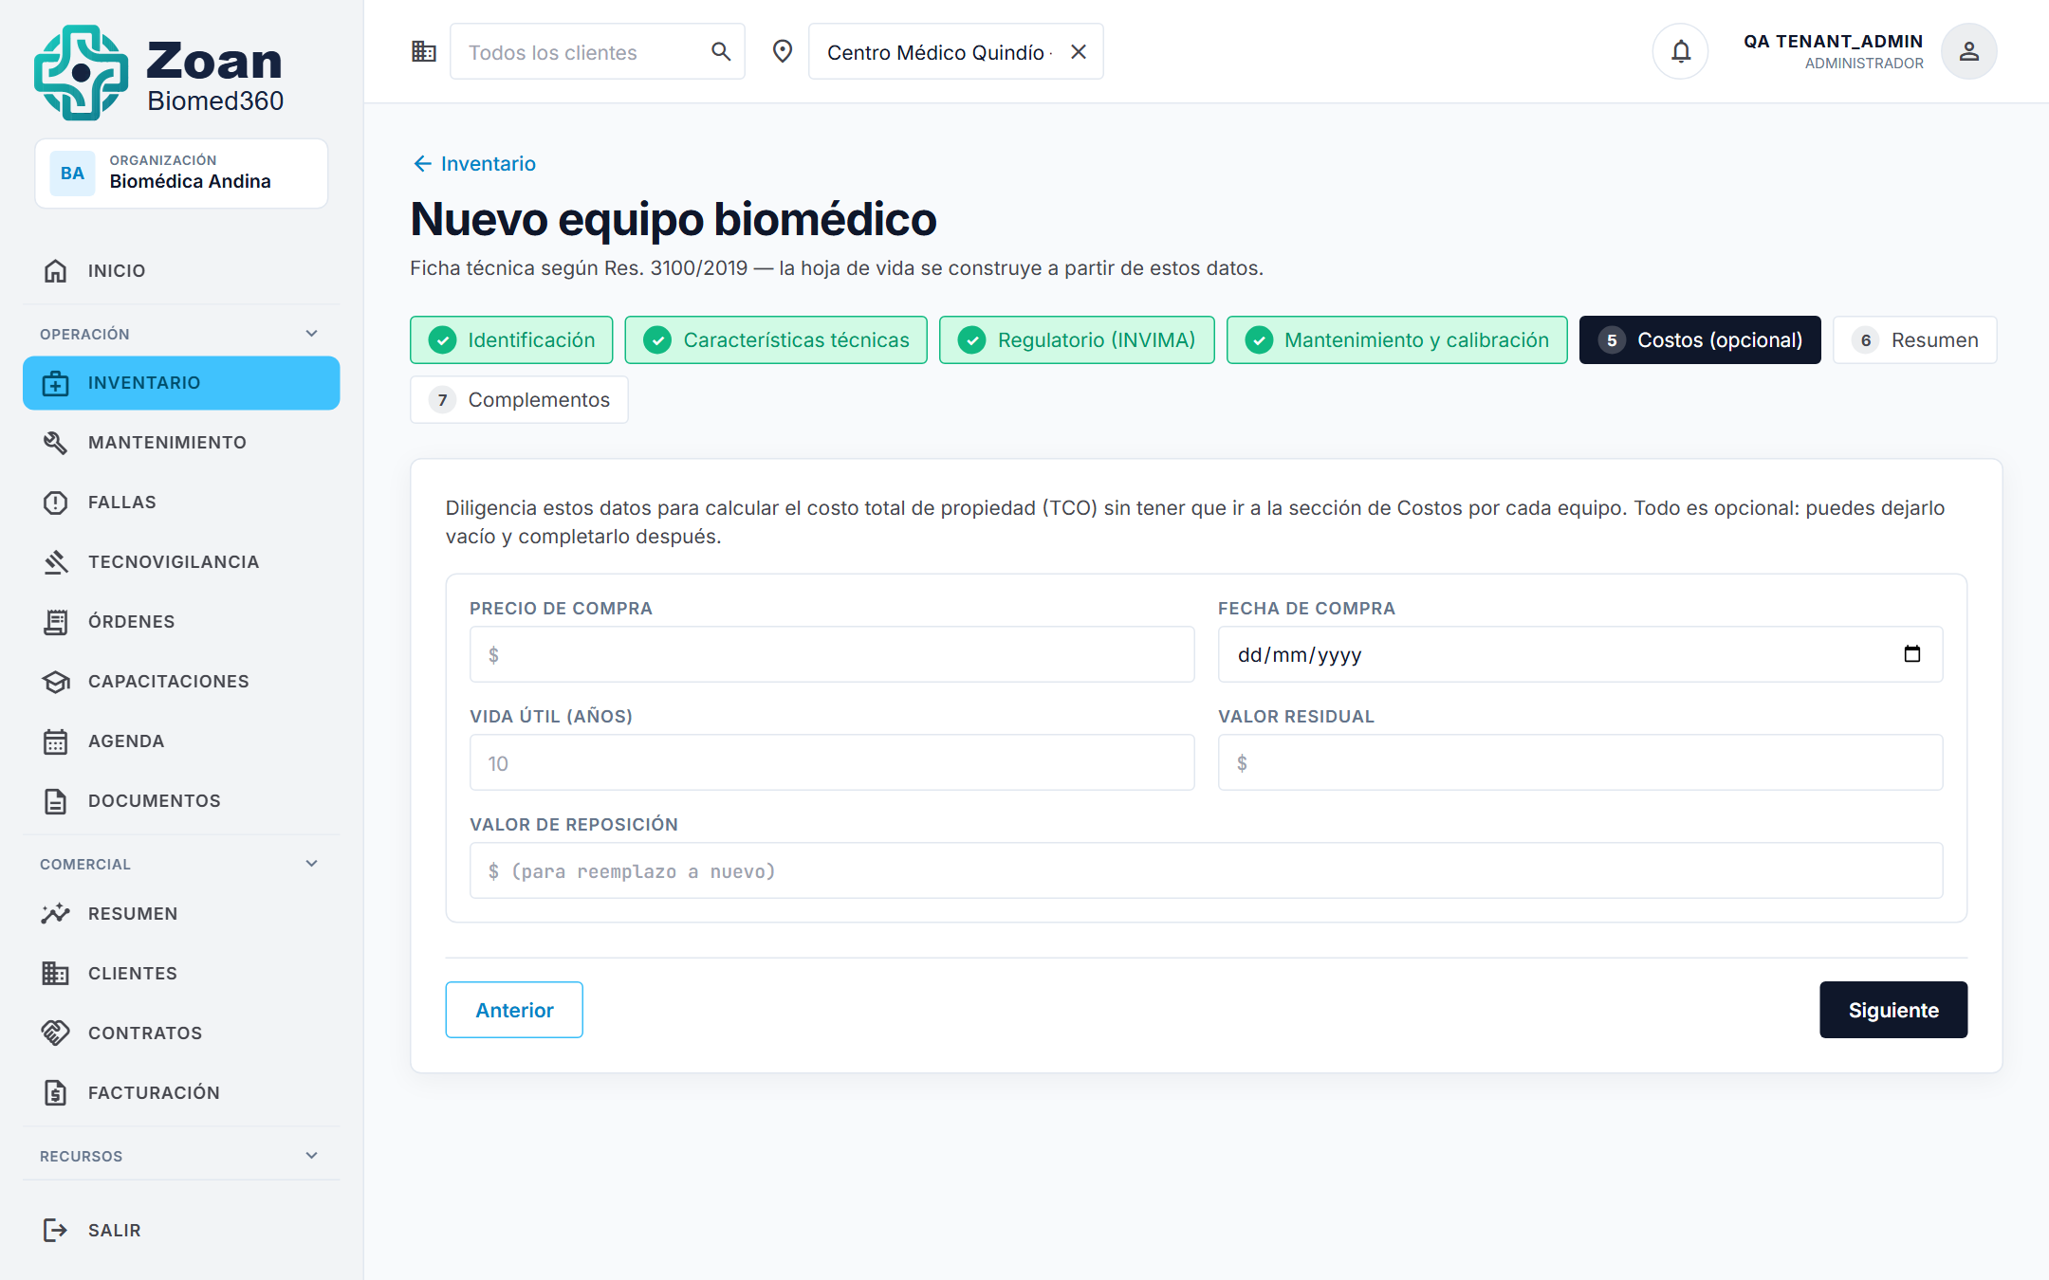The width and height of the screenshot is (2049, 1280).
Task: Open Inicio in the sidebar
Action: pyautogui.click(x=181, y=271)
